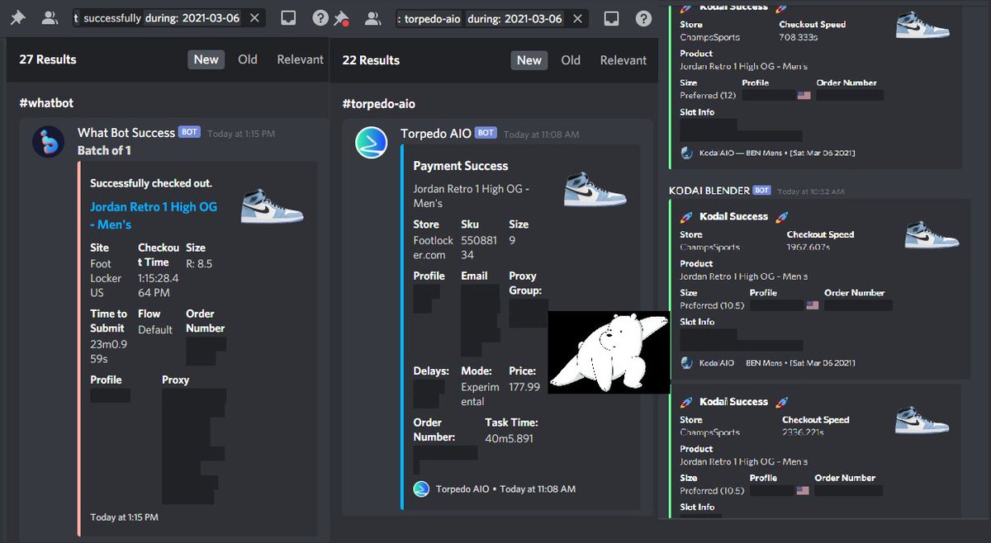Click the US flag in the Preferred (12) row
The width and height of the screenshot is (991, 543).
click(804, 96)
